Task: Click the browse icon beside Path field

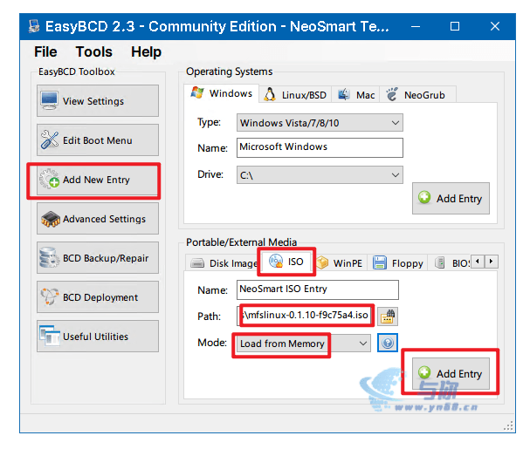Action: tap(387, 316)
